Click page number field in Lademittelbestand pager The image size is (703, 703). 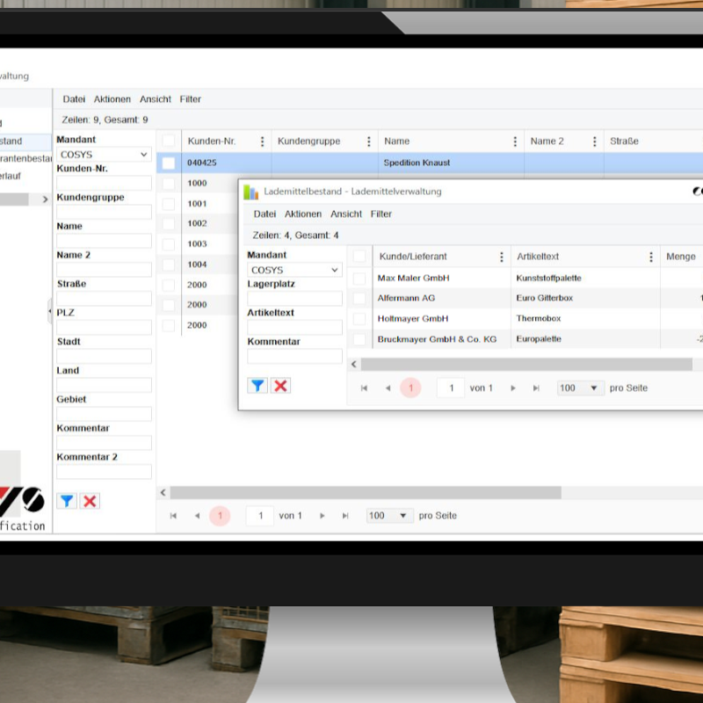(x=451, y=388)
